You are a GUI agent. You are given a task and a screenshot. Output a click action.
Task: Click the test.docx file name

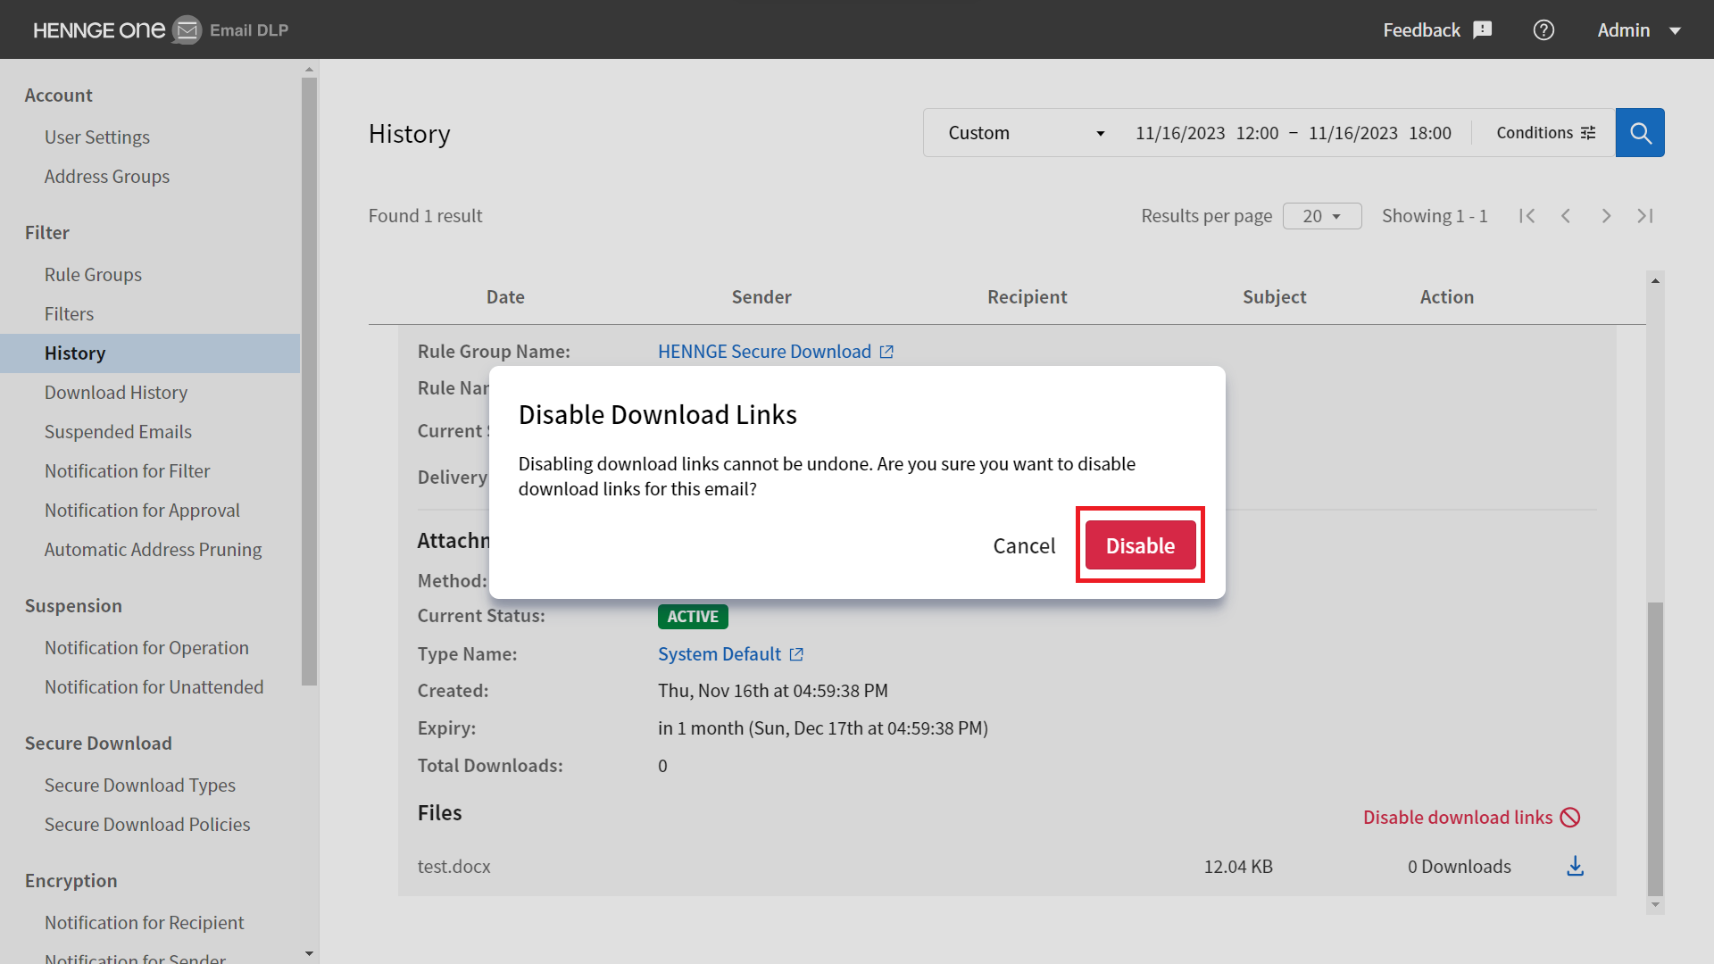[453, 867]
